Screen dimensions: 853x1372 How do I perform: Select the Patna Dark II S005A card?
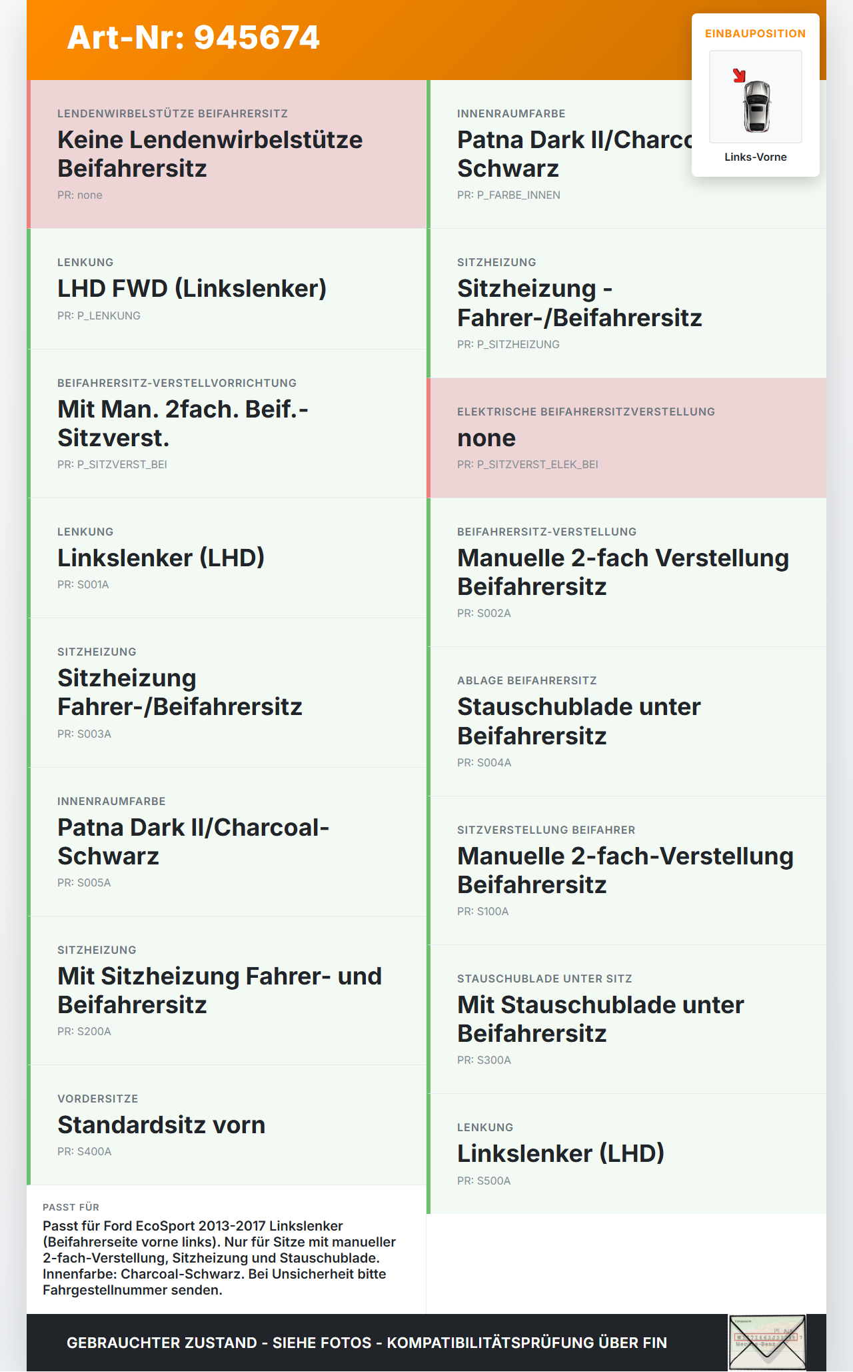[x=227, y=842]
